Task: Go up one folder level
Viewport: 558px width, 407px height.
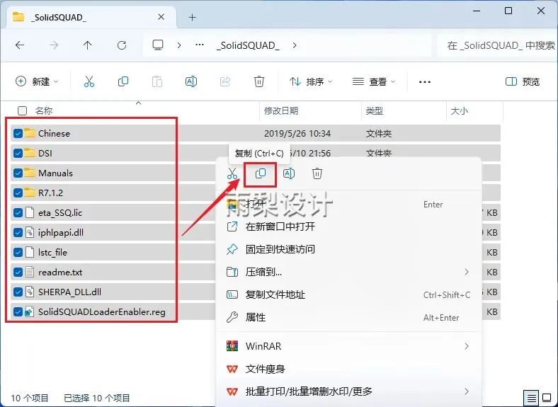Action: point(88,45)
